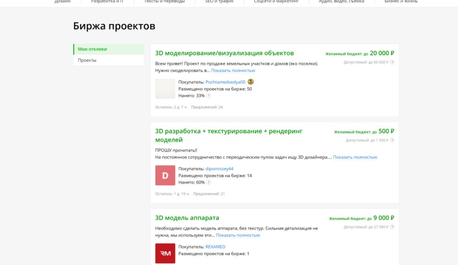The height and width of the screenshot is (265, 458).
Task: Open the REXAMED buyer profile link
Action: click(x=215, y=247)
